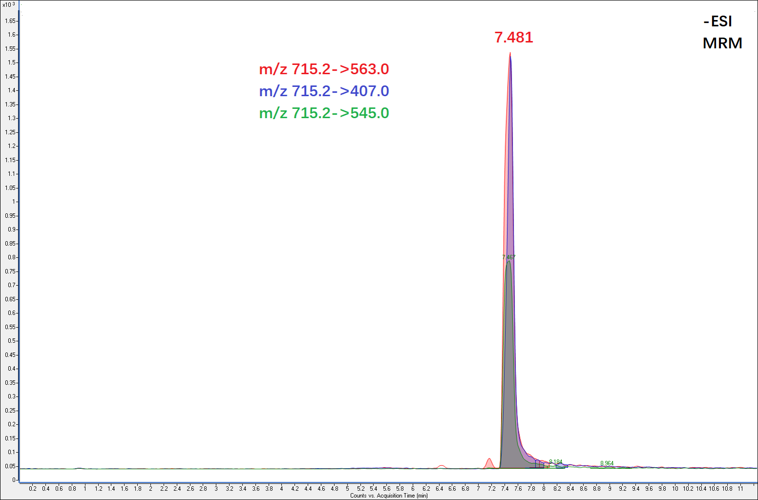Click the 1.65 tick on the y-axis
This screenshot has width=758, height=500.
(x=10, y=21)
